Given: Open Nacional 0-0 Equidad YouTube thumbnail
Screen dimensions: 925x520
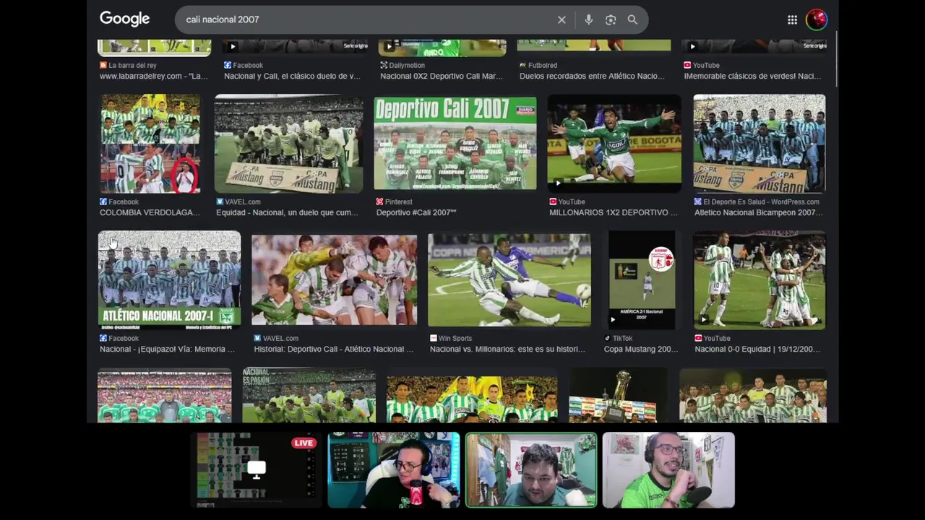Looking at the screenshot, I should 760,279.
